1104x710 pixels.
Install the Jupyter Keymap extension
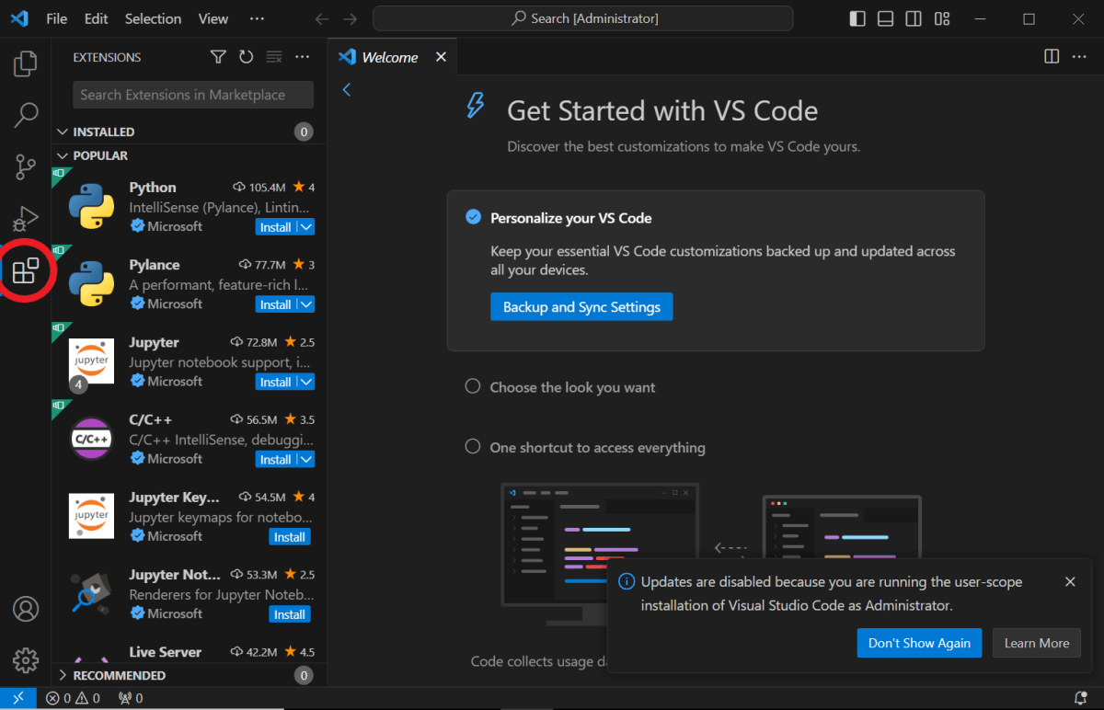click(x=290, y=537)
